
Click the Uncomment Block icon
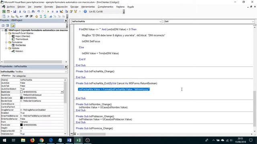click(45, 16)
